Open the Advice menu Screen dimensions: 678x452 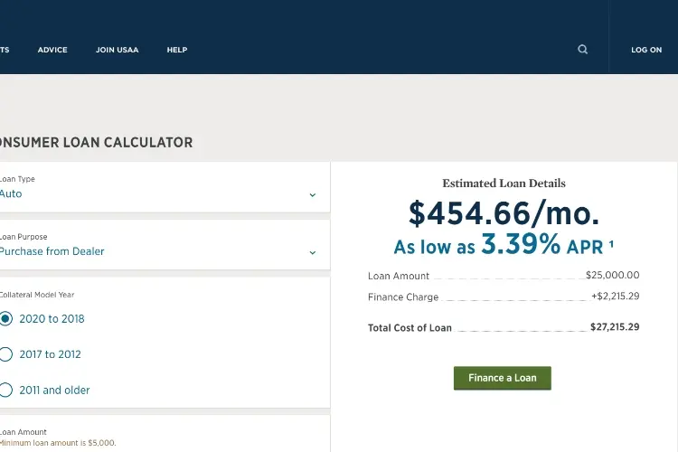52,50
